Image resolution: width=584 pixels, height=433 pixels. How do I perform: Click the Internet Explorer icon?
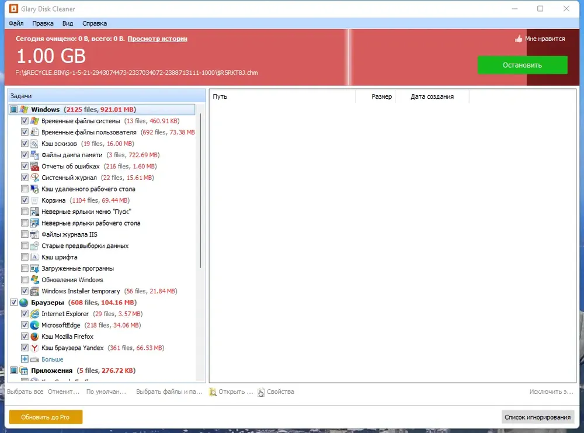[34, 314]
